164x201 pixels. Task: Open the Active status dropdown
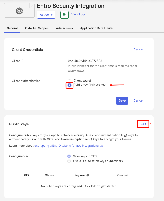tap(46, 15)
